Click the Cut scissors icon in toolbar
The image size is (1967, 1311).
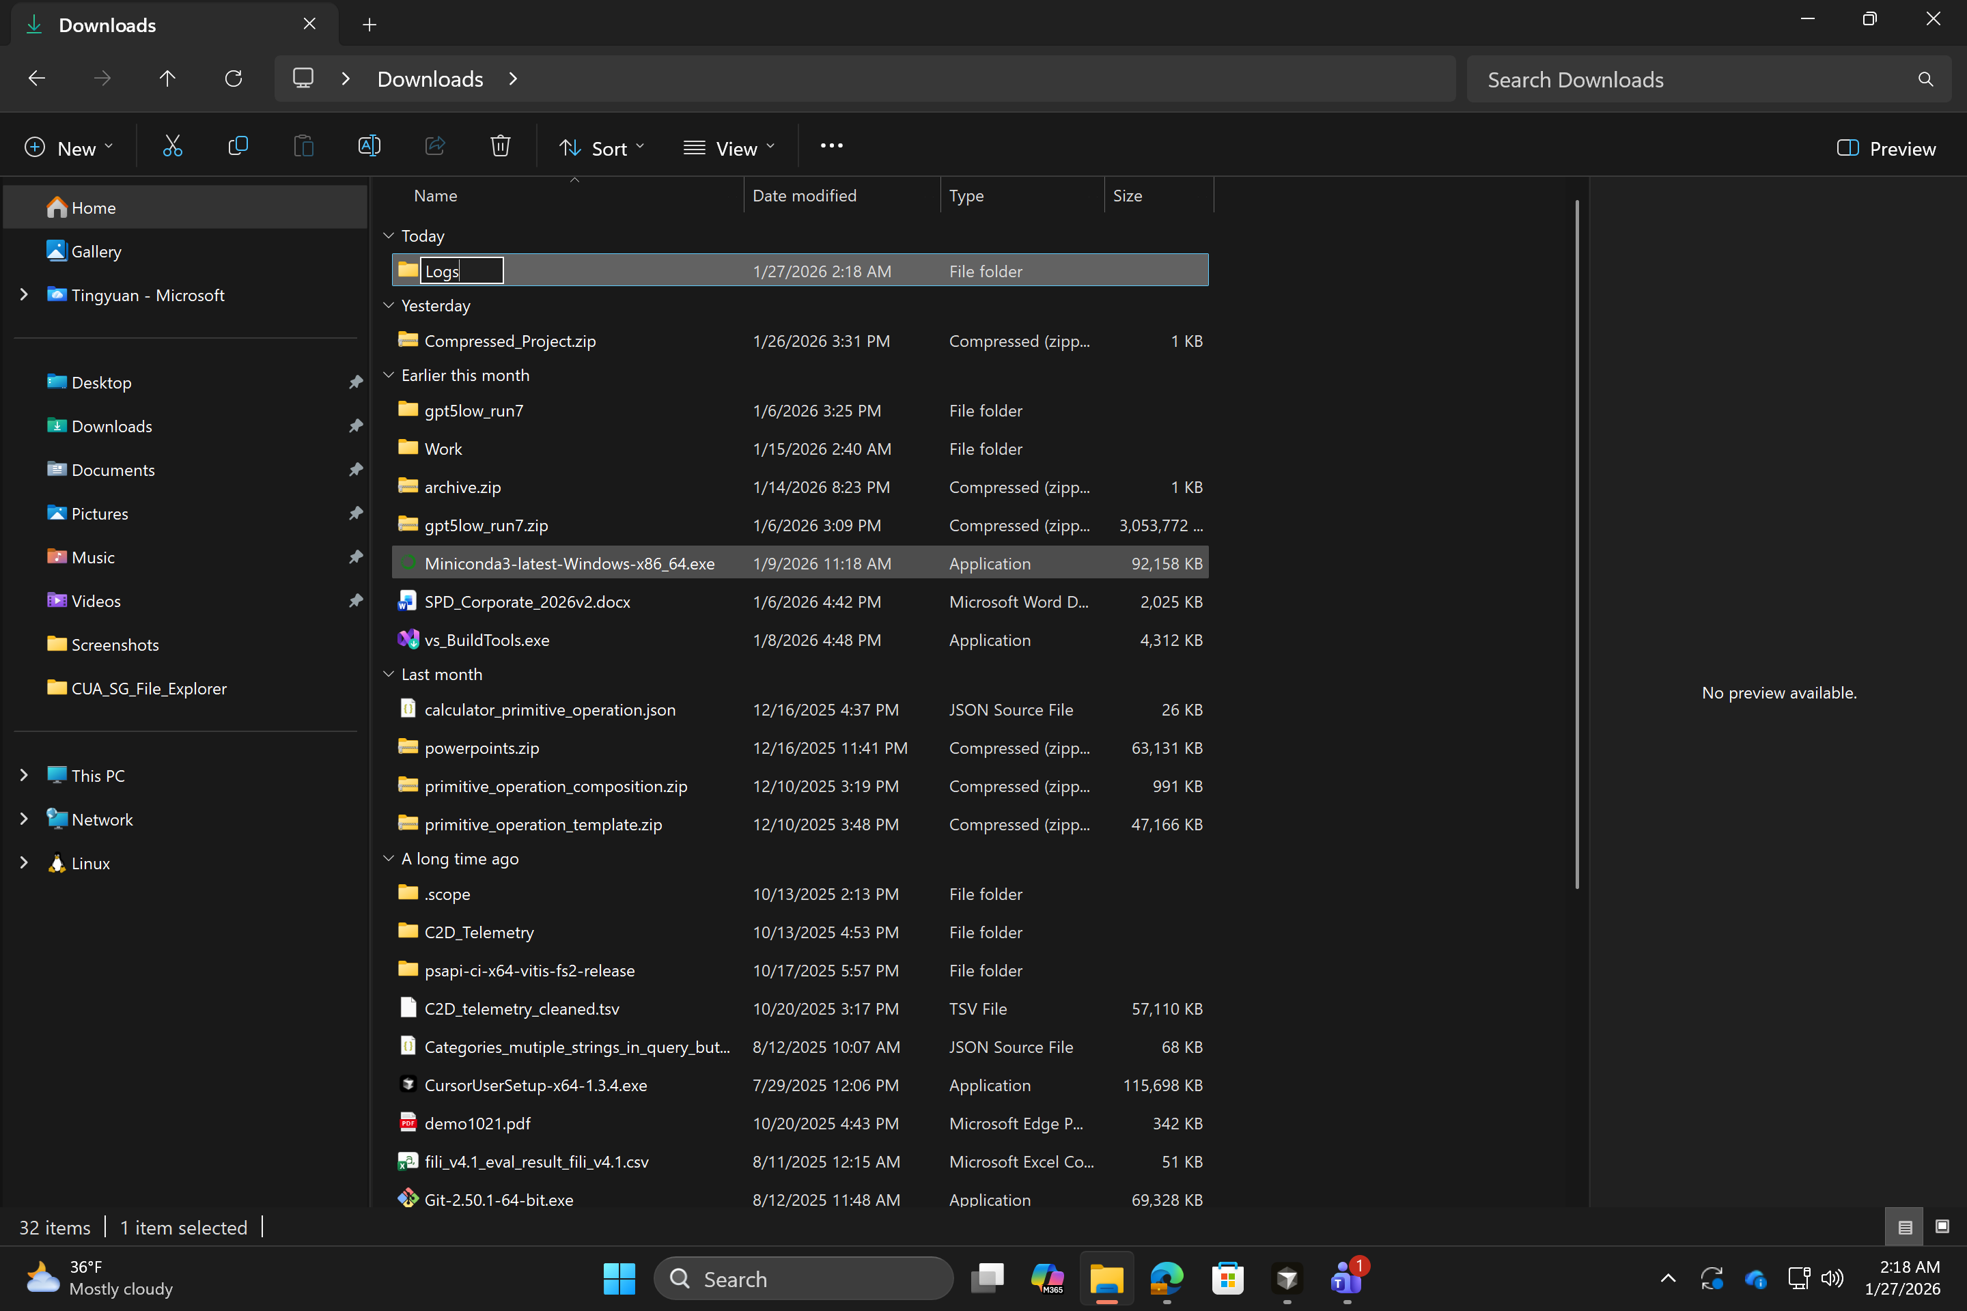(172, 147)
